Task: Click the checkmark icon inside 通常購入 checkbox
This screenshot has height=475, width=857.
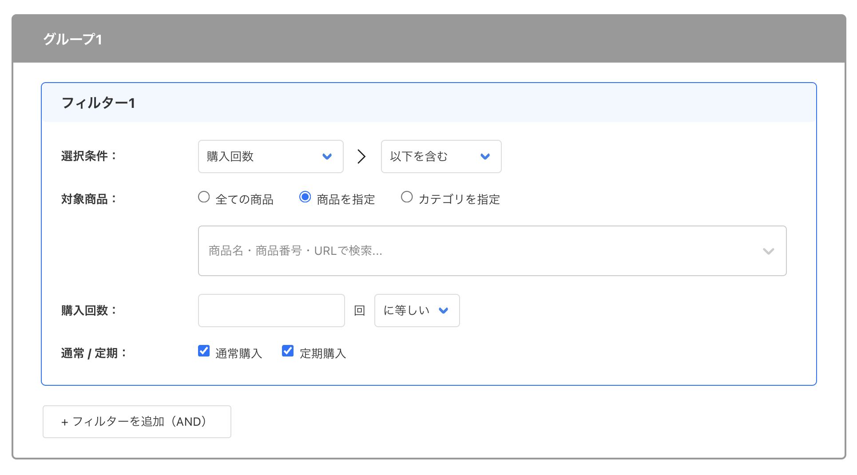Action: point(203,351)
